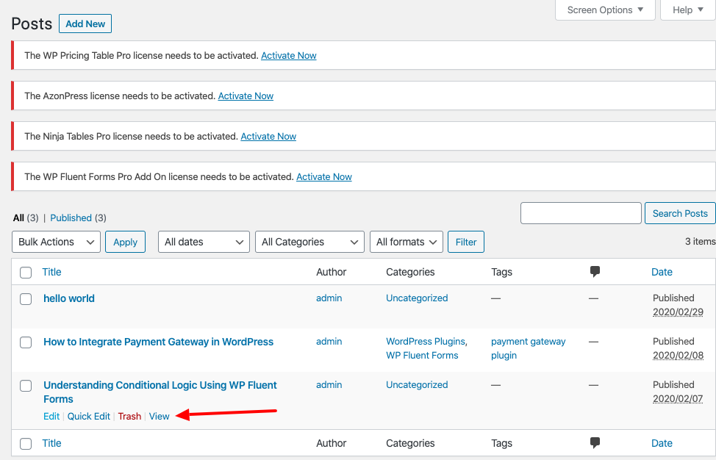Screen dimensions: 716x460
Task: Check the Conditional Logic post checkbox
Action: pos(26,386)
